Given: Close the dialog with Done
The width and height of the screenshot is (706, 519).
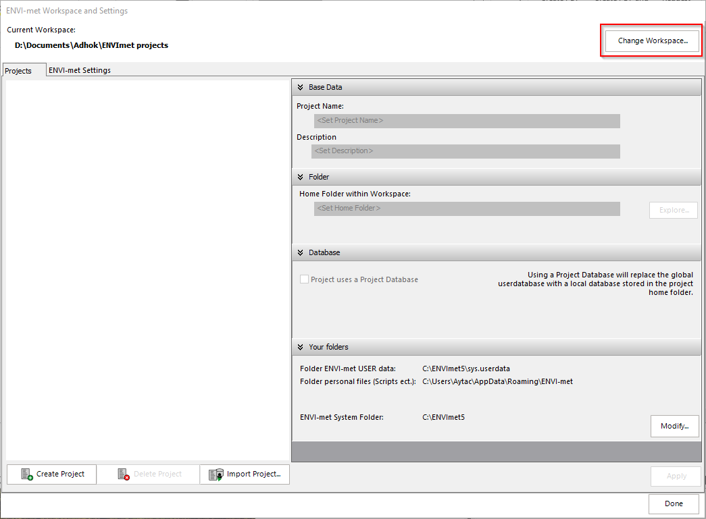Looking at the screenshot, I should click(673, 503).
